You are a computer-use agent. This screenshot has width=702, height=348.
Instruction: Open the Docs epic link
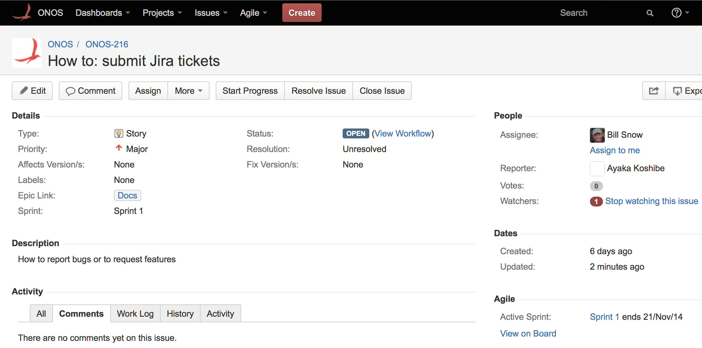pyautogui.click(x=128, y=195)
